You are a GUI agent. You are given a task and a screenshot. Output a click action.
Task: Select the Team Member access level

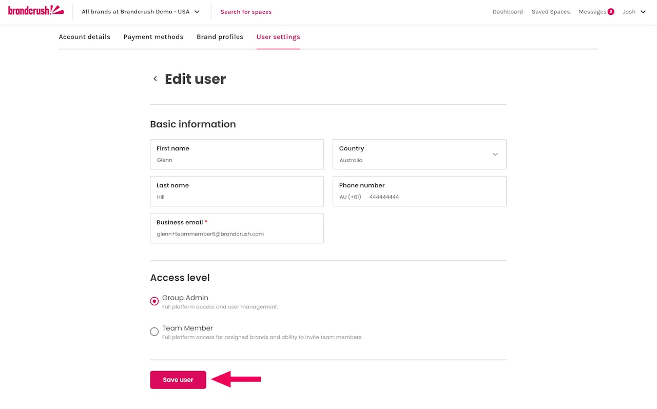[x=154, y=332]
